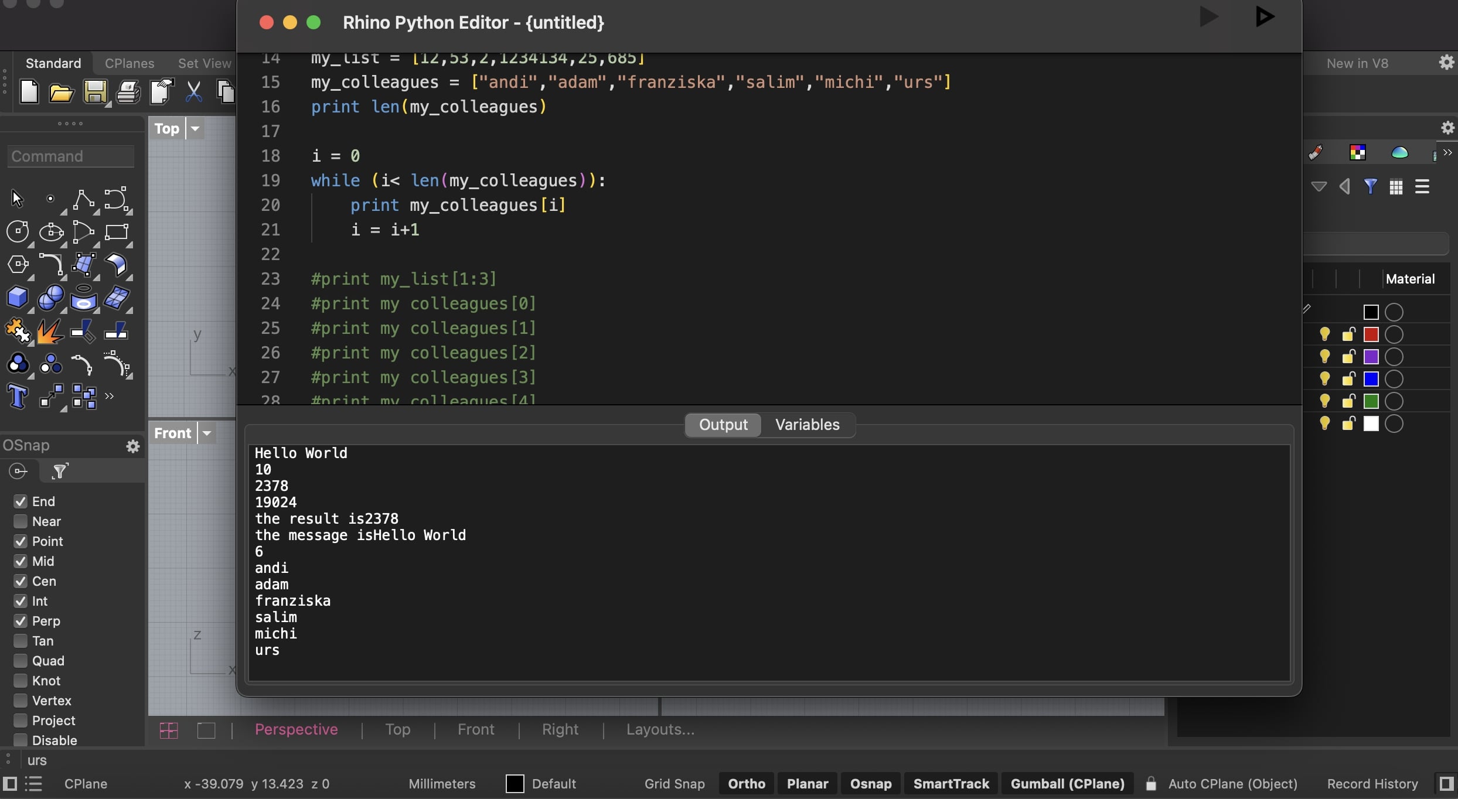Screen dimensions: 1458x799
Task: Click the Save icon in the toolbar
Action: (96, 92)
